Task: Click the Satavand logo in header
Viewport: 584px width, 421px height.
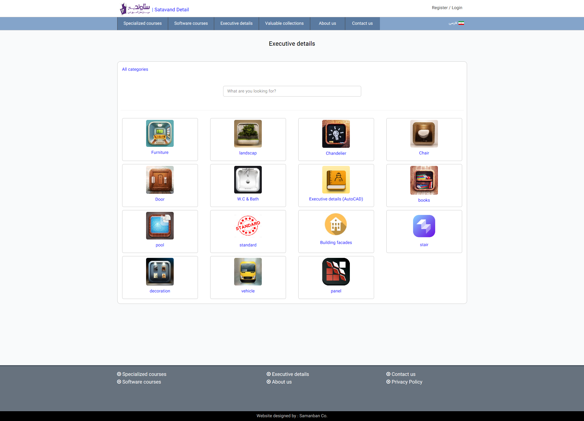Action: [135, 9]
